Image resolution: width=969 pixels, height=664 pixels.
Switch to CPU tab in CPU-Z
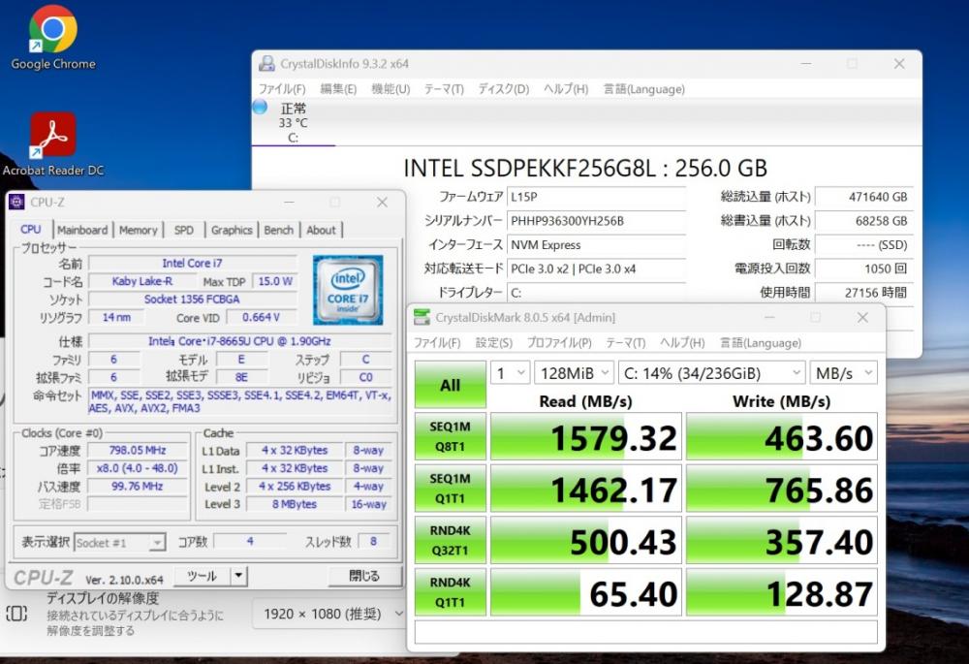point(31,230)
